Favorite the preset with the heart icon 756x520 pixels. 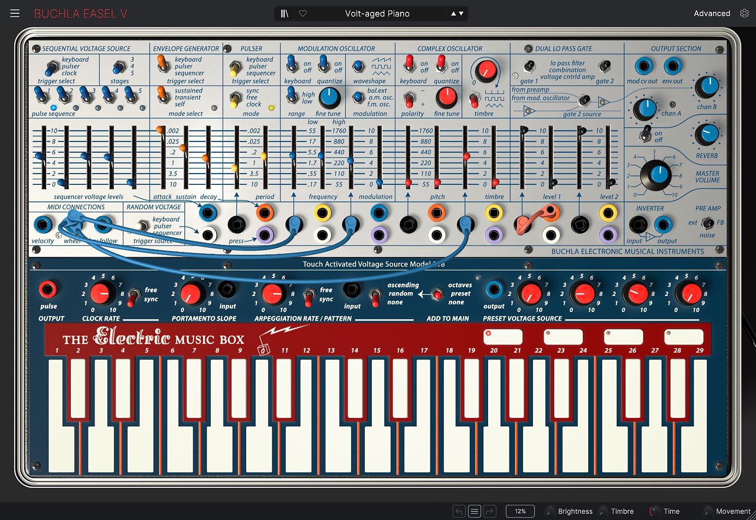303,13
